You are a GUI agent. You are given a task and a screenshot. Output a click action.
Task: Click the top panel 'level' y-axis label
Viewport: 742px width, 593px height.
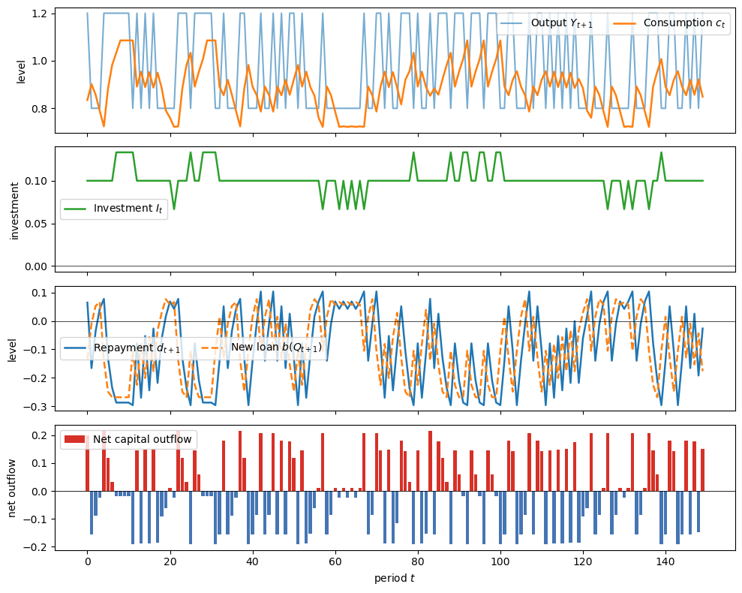click(x=20, y=72)
